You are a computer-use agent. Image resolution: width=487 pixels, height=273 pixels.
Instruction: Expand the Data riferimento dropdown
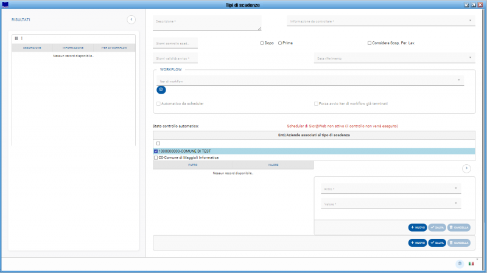click(x=394, y=58)
